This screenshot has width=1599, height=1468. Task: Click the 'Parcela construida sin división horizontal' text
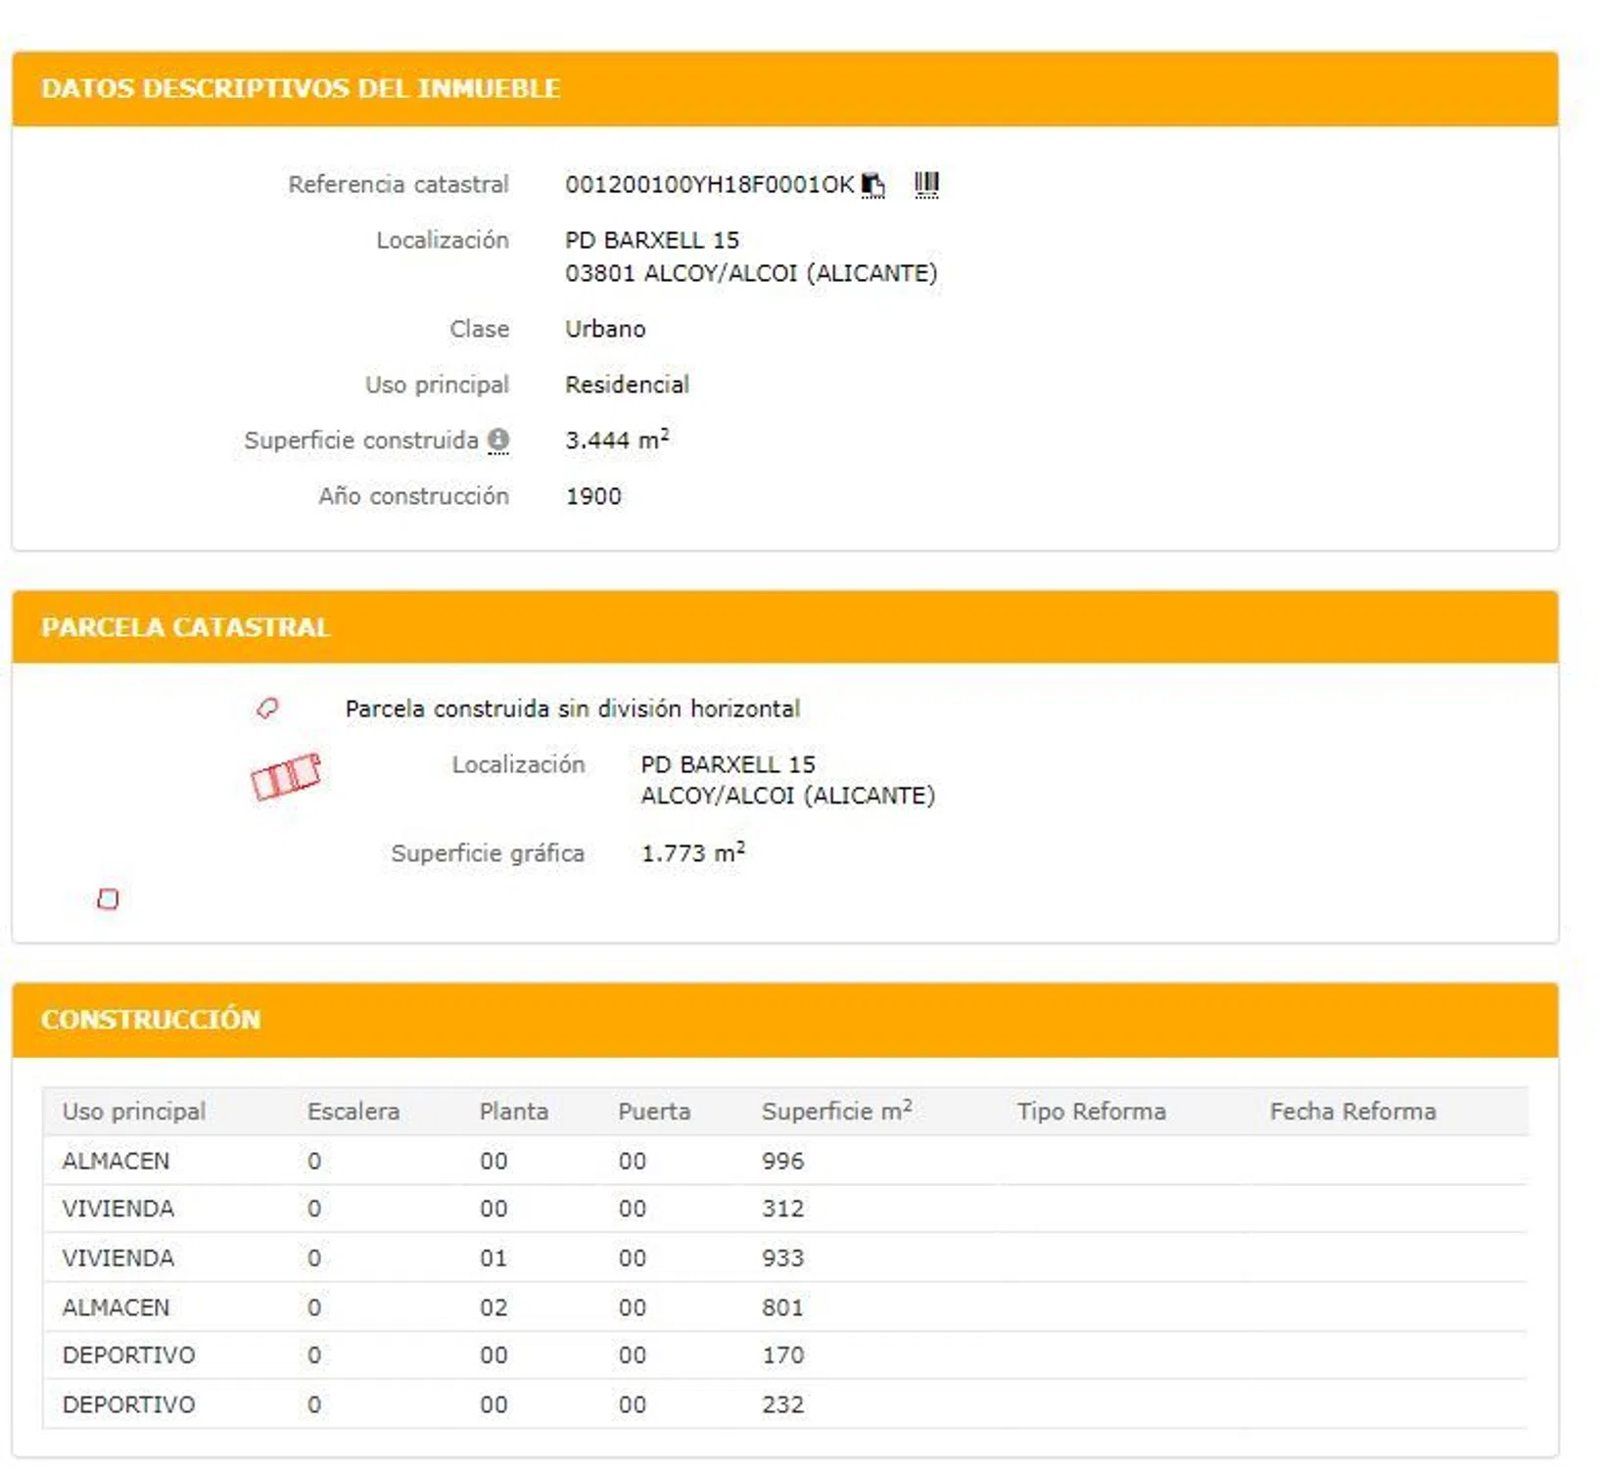point(572,709)
